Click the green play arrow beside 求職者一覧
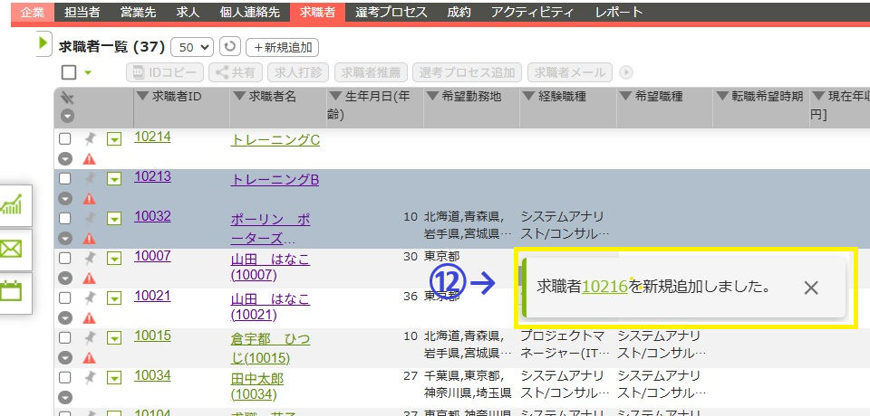This screenshot has height=416, width=870. 43,43
